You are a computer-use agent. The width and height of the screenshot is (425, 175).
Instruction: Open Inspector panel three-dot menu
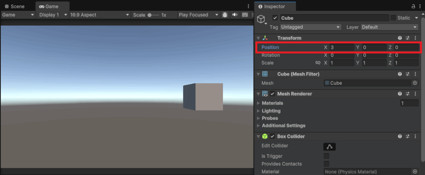pos(420,6)
